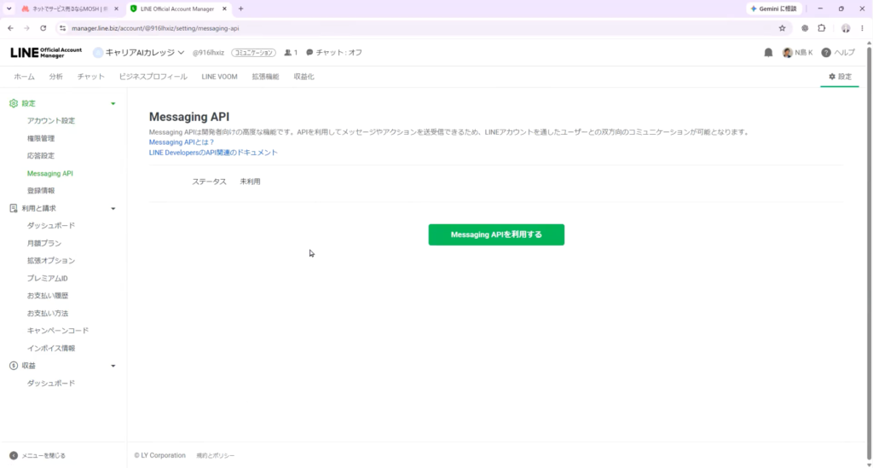Open the チャット tab
The image size is (873, 468).
click(90, 77)
